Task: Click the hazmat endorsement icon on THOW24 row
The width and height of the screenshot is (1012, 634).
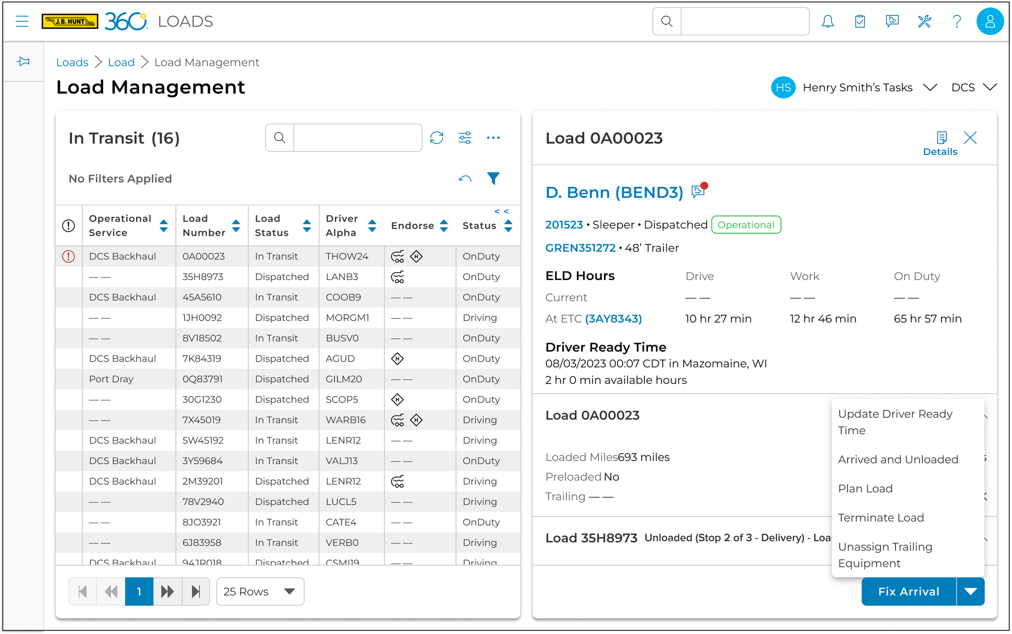Action: pos(417,256)
